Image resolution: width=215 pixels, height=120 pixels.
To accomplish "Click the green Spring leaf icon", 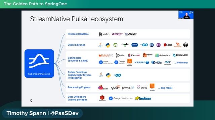I will point(116,45).
